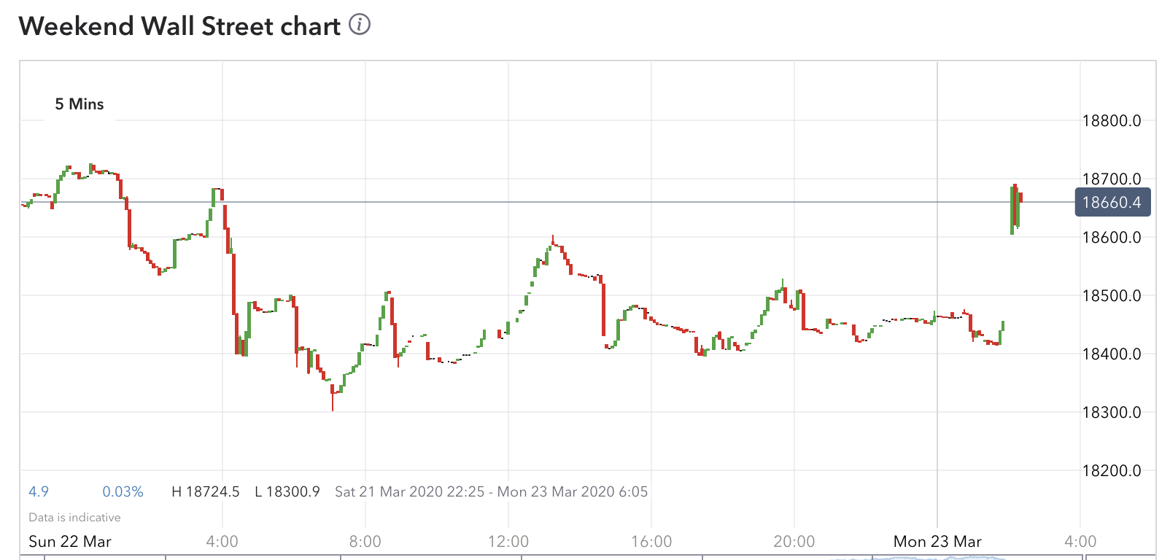Screen dimensions: 1170x560
Task: Click the 18500.0 price axis label
Action: tap(1112, 296)
